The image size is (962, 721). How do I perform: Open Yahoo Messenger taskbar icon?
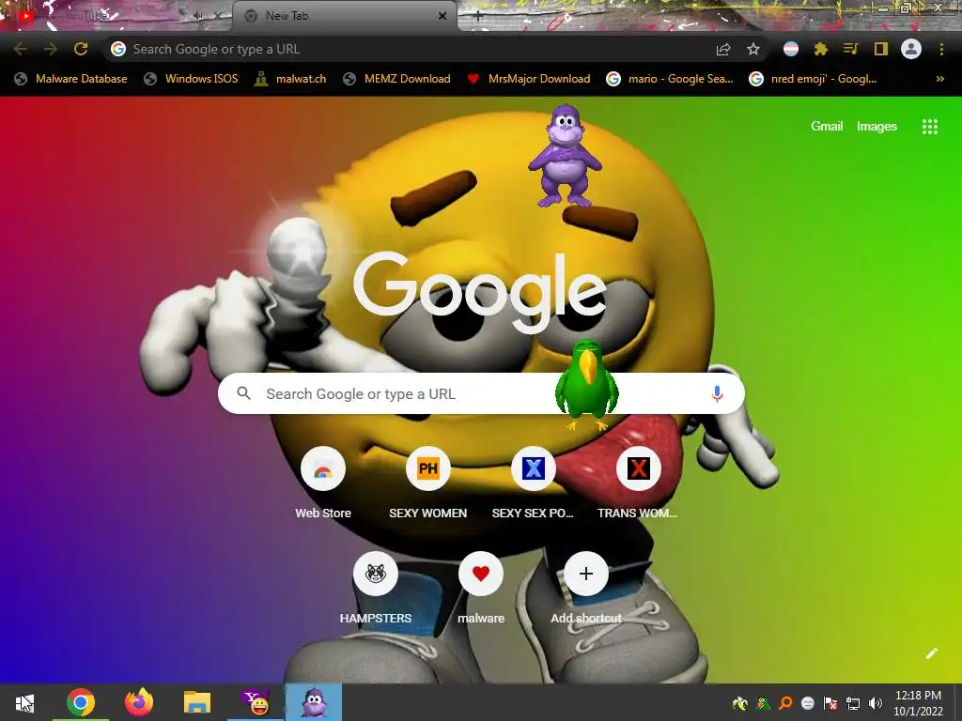click(x=256, y=702)
